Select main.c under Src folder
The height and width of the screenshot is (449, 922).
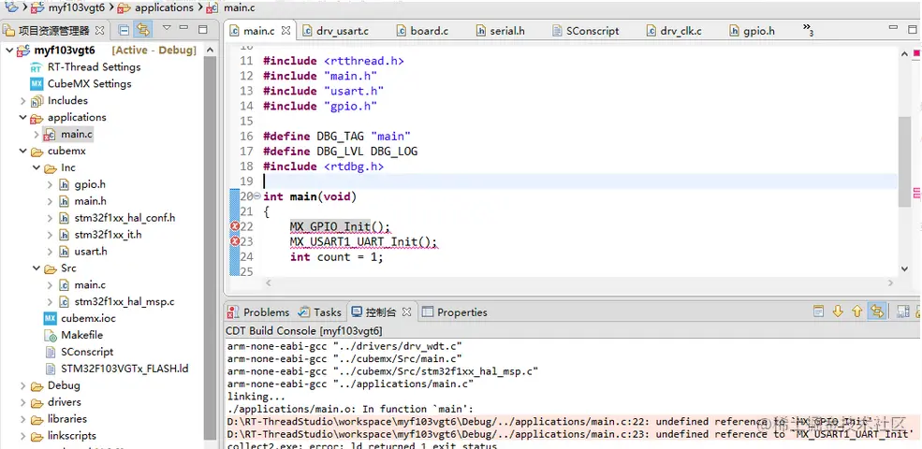(x=90, y=285)
